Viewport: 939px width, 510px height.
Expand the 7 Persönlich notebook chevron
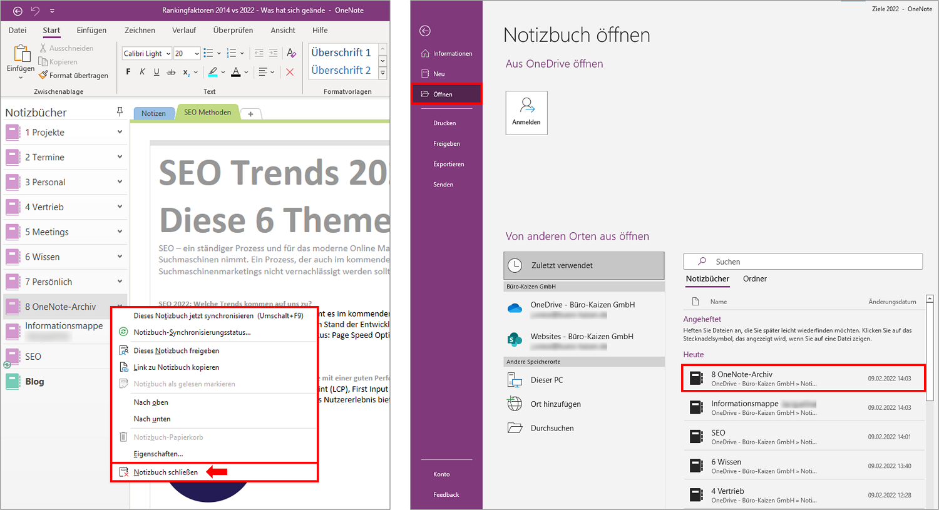tap(120, 282)
